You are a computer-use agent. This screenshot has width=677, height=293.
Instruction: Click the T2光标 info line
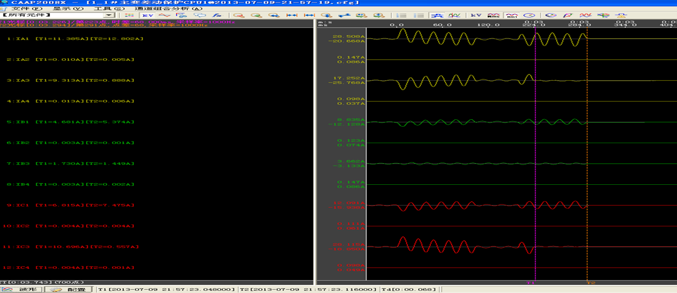(104, 25)
